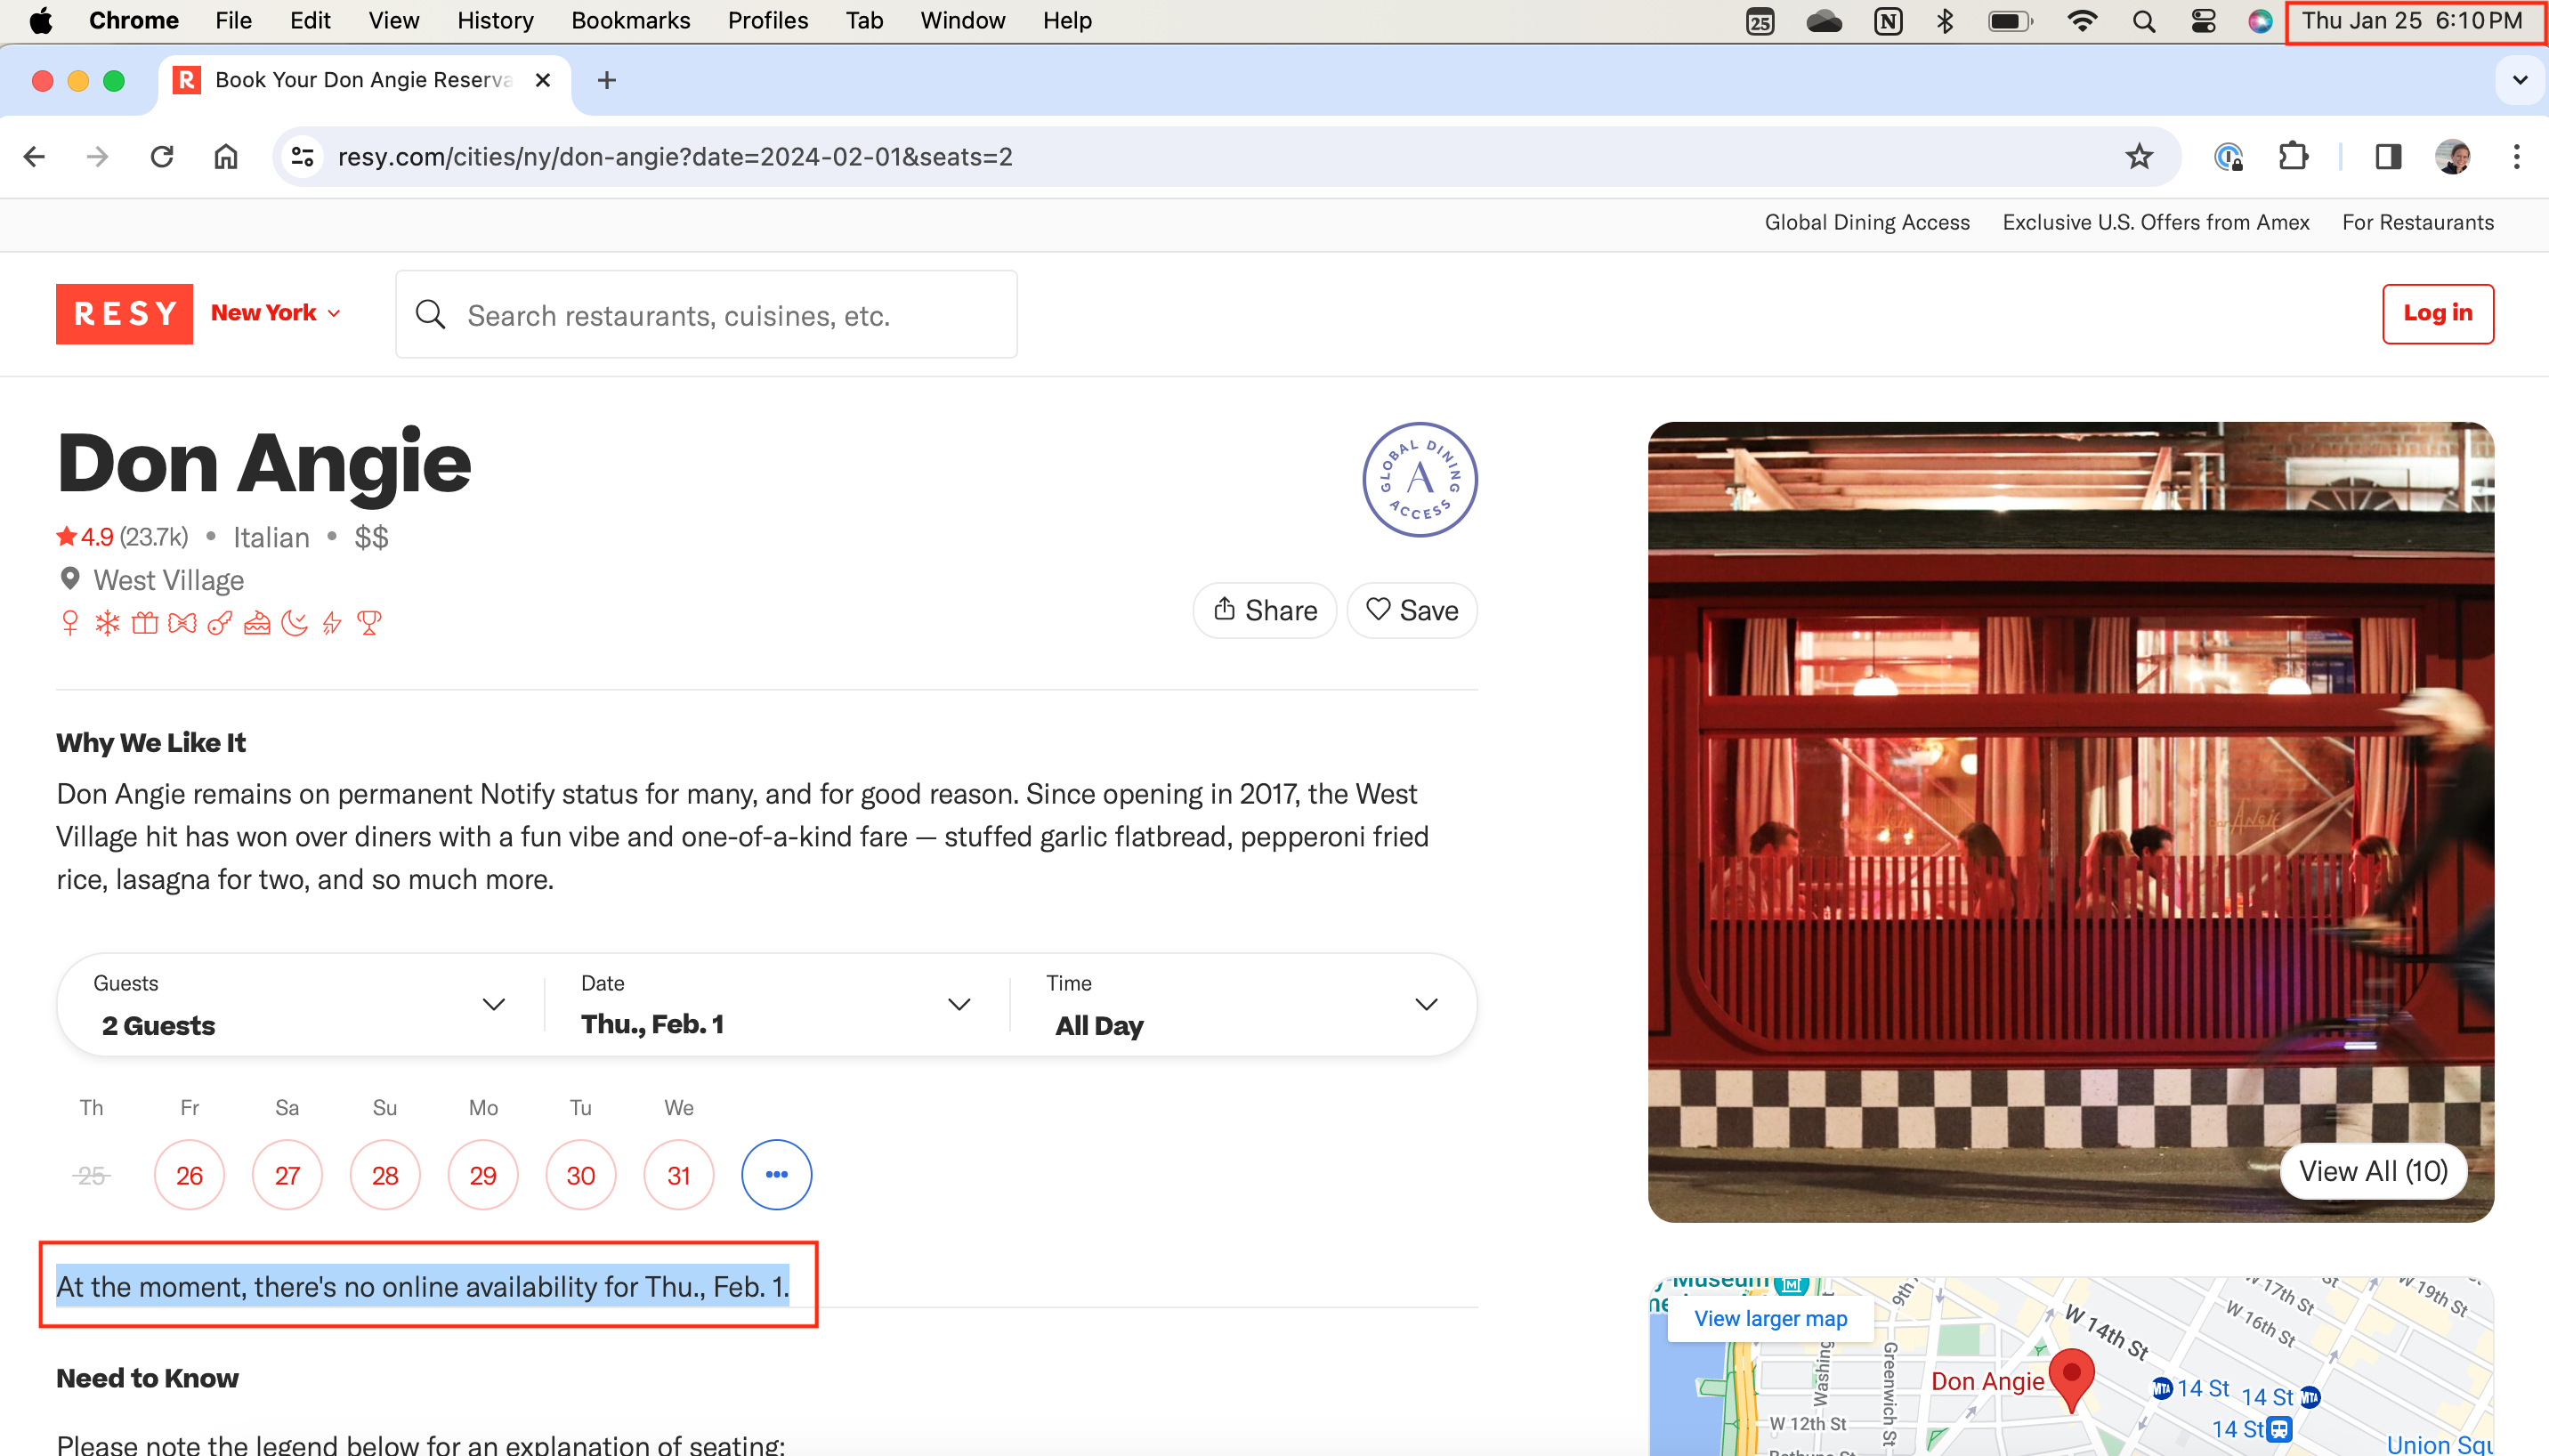Toggle Chrome side panel

point(2388,157)
